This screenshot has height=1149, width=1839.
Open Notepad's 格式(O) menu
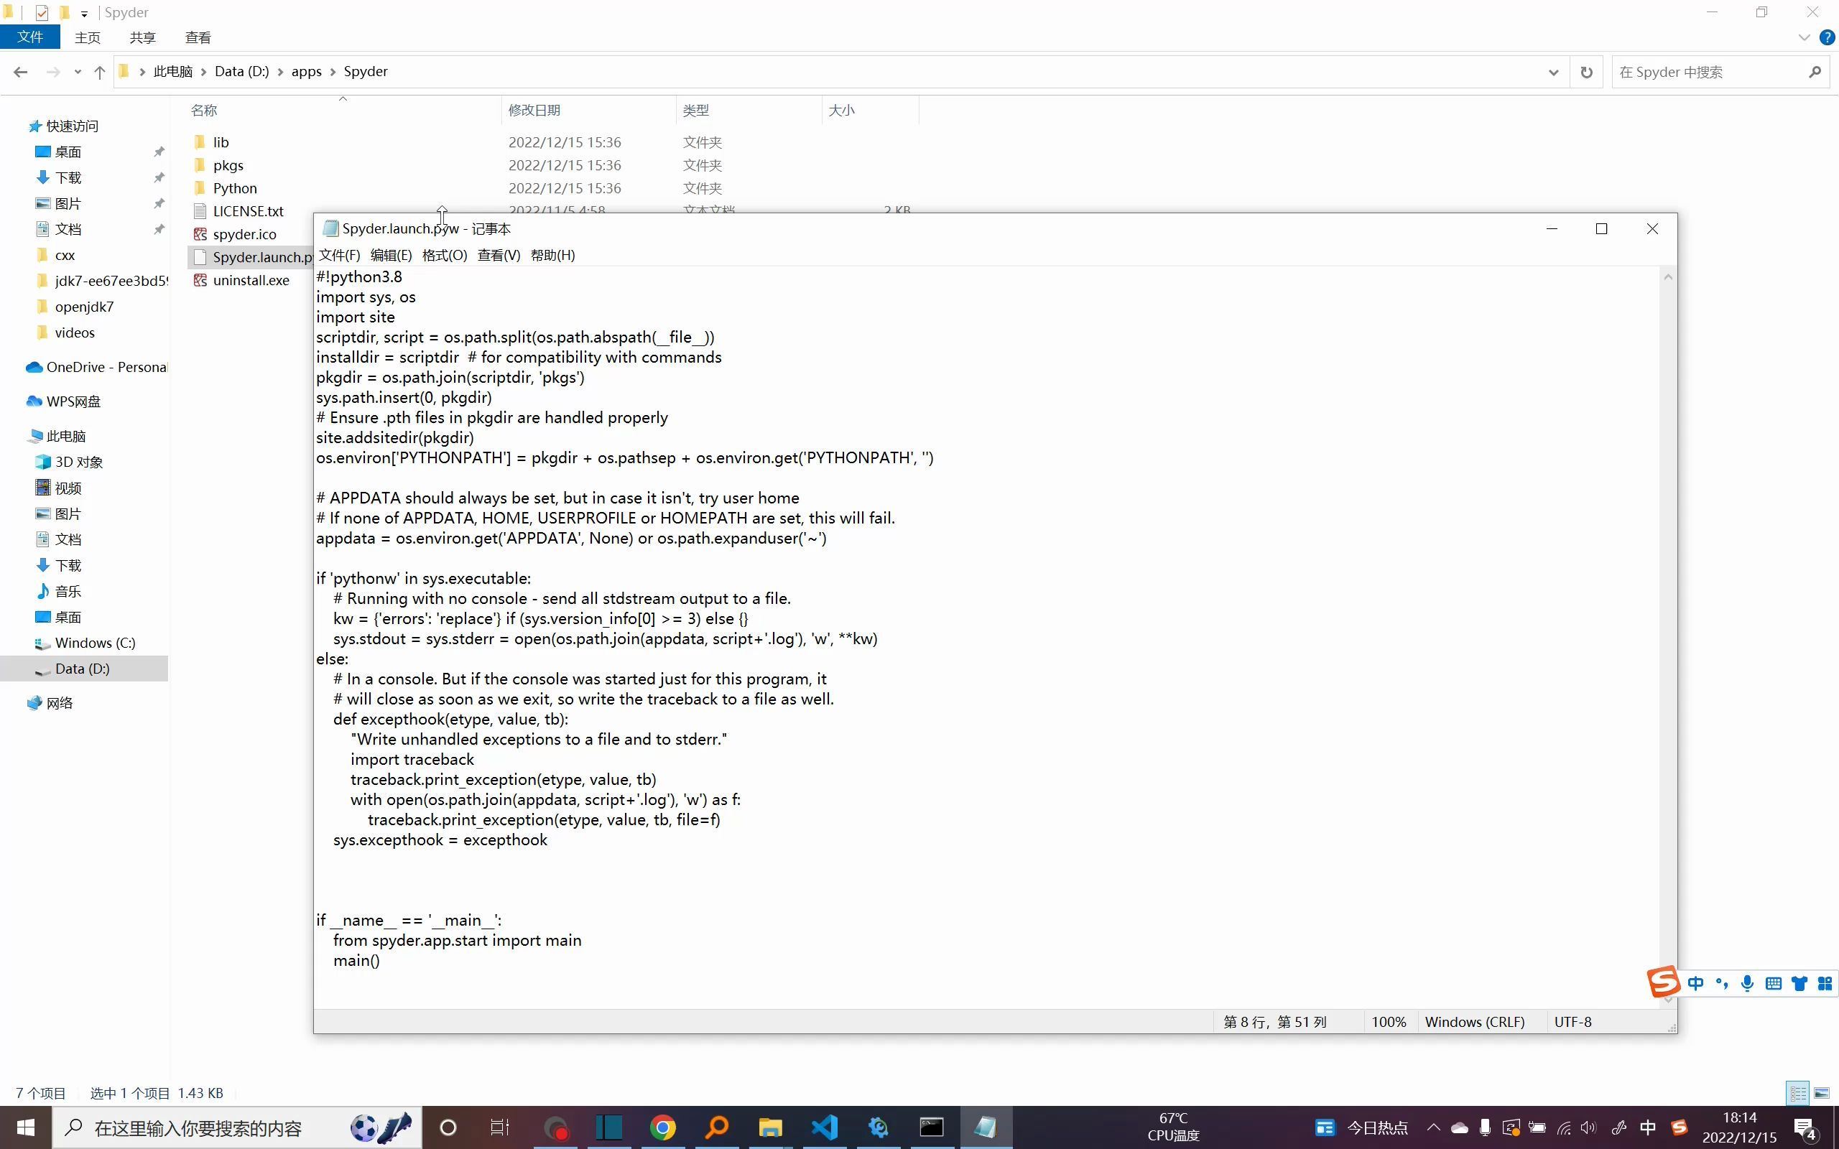click(x=445, y=256)
